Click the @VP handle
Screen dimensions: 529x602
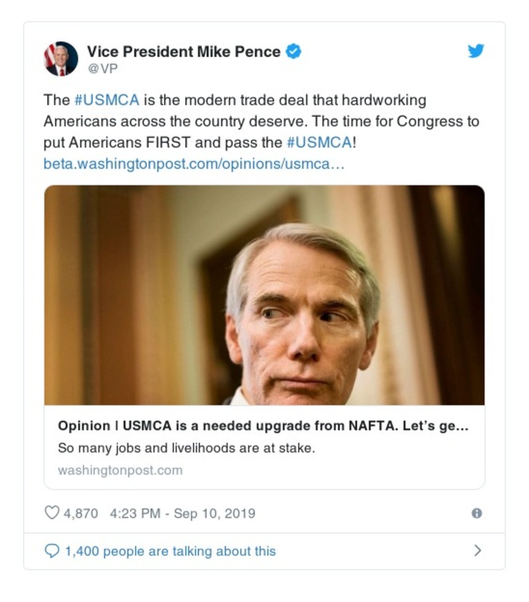pyautogui.click(x=102, y=68)
